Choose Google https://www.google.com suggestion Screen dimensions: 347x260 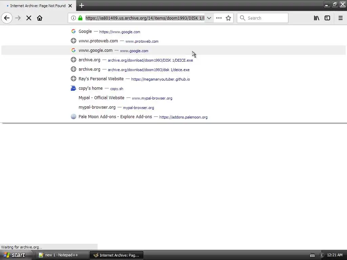point(173,31)
